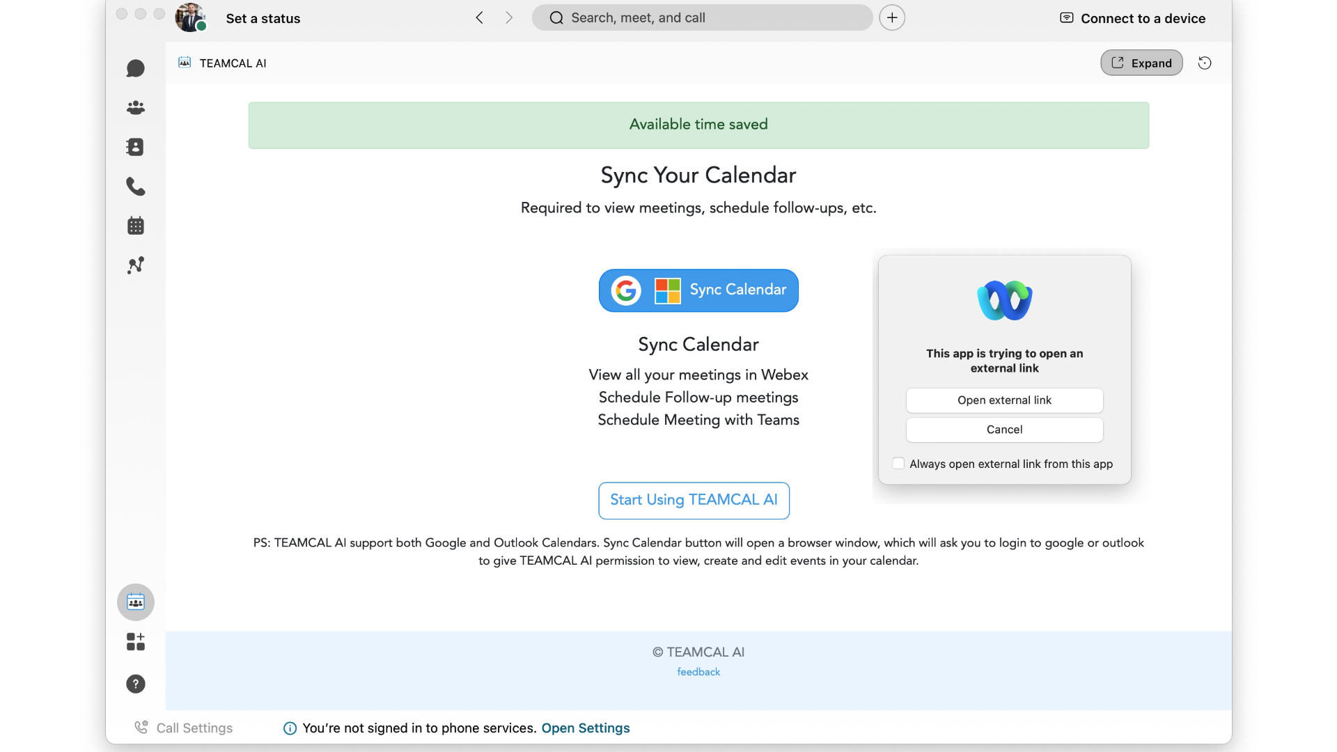1337x752 pixels.
Task: Click the Available time saved banner
Action: click(x=698, y=125)
